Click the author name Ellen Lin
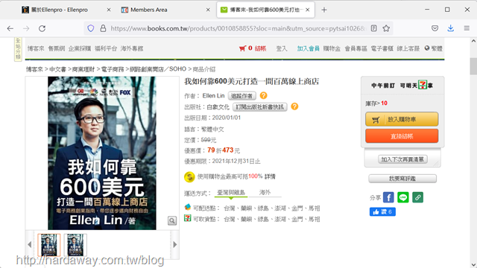The height and width of the screenshot is (268, 477). (x=213, y=96)
